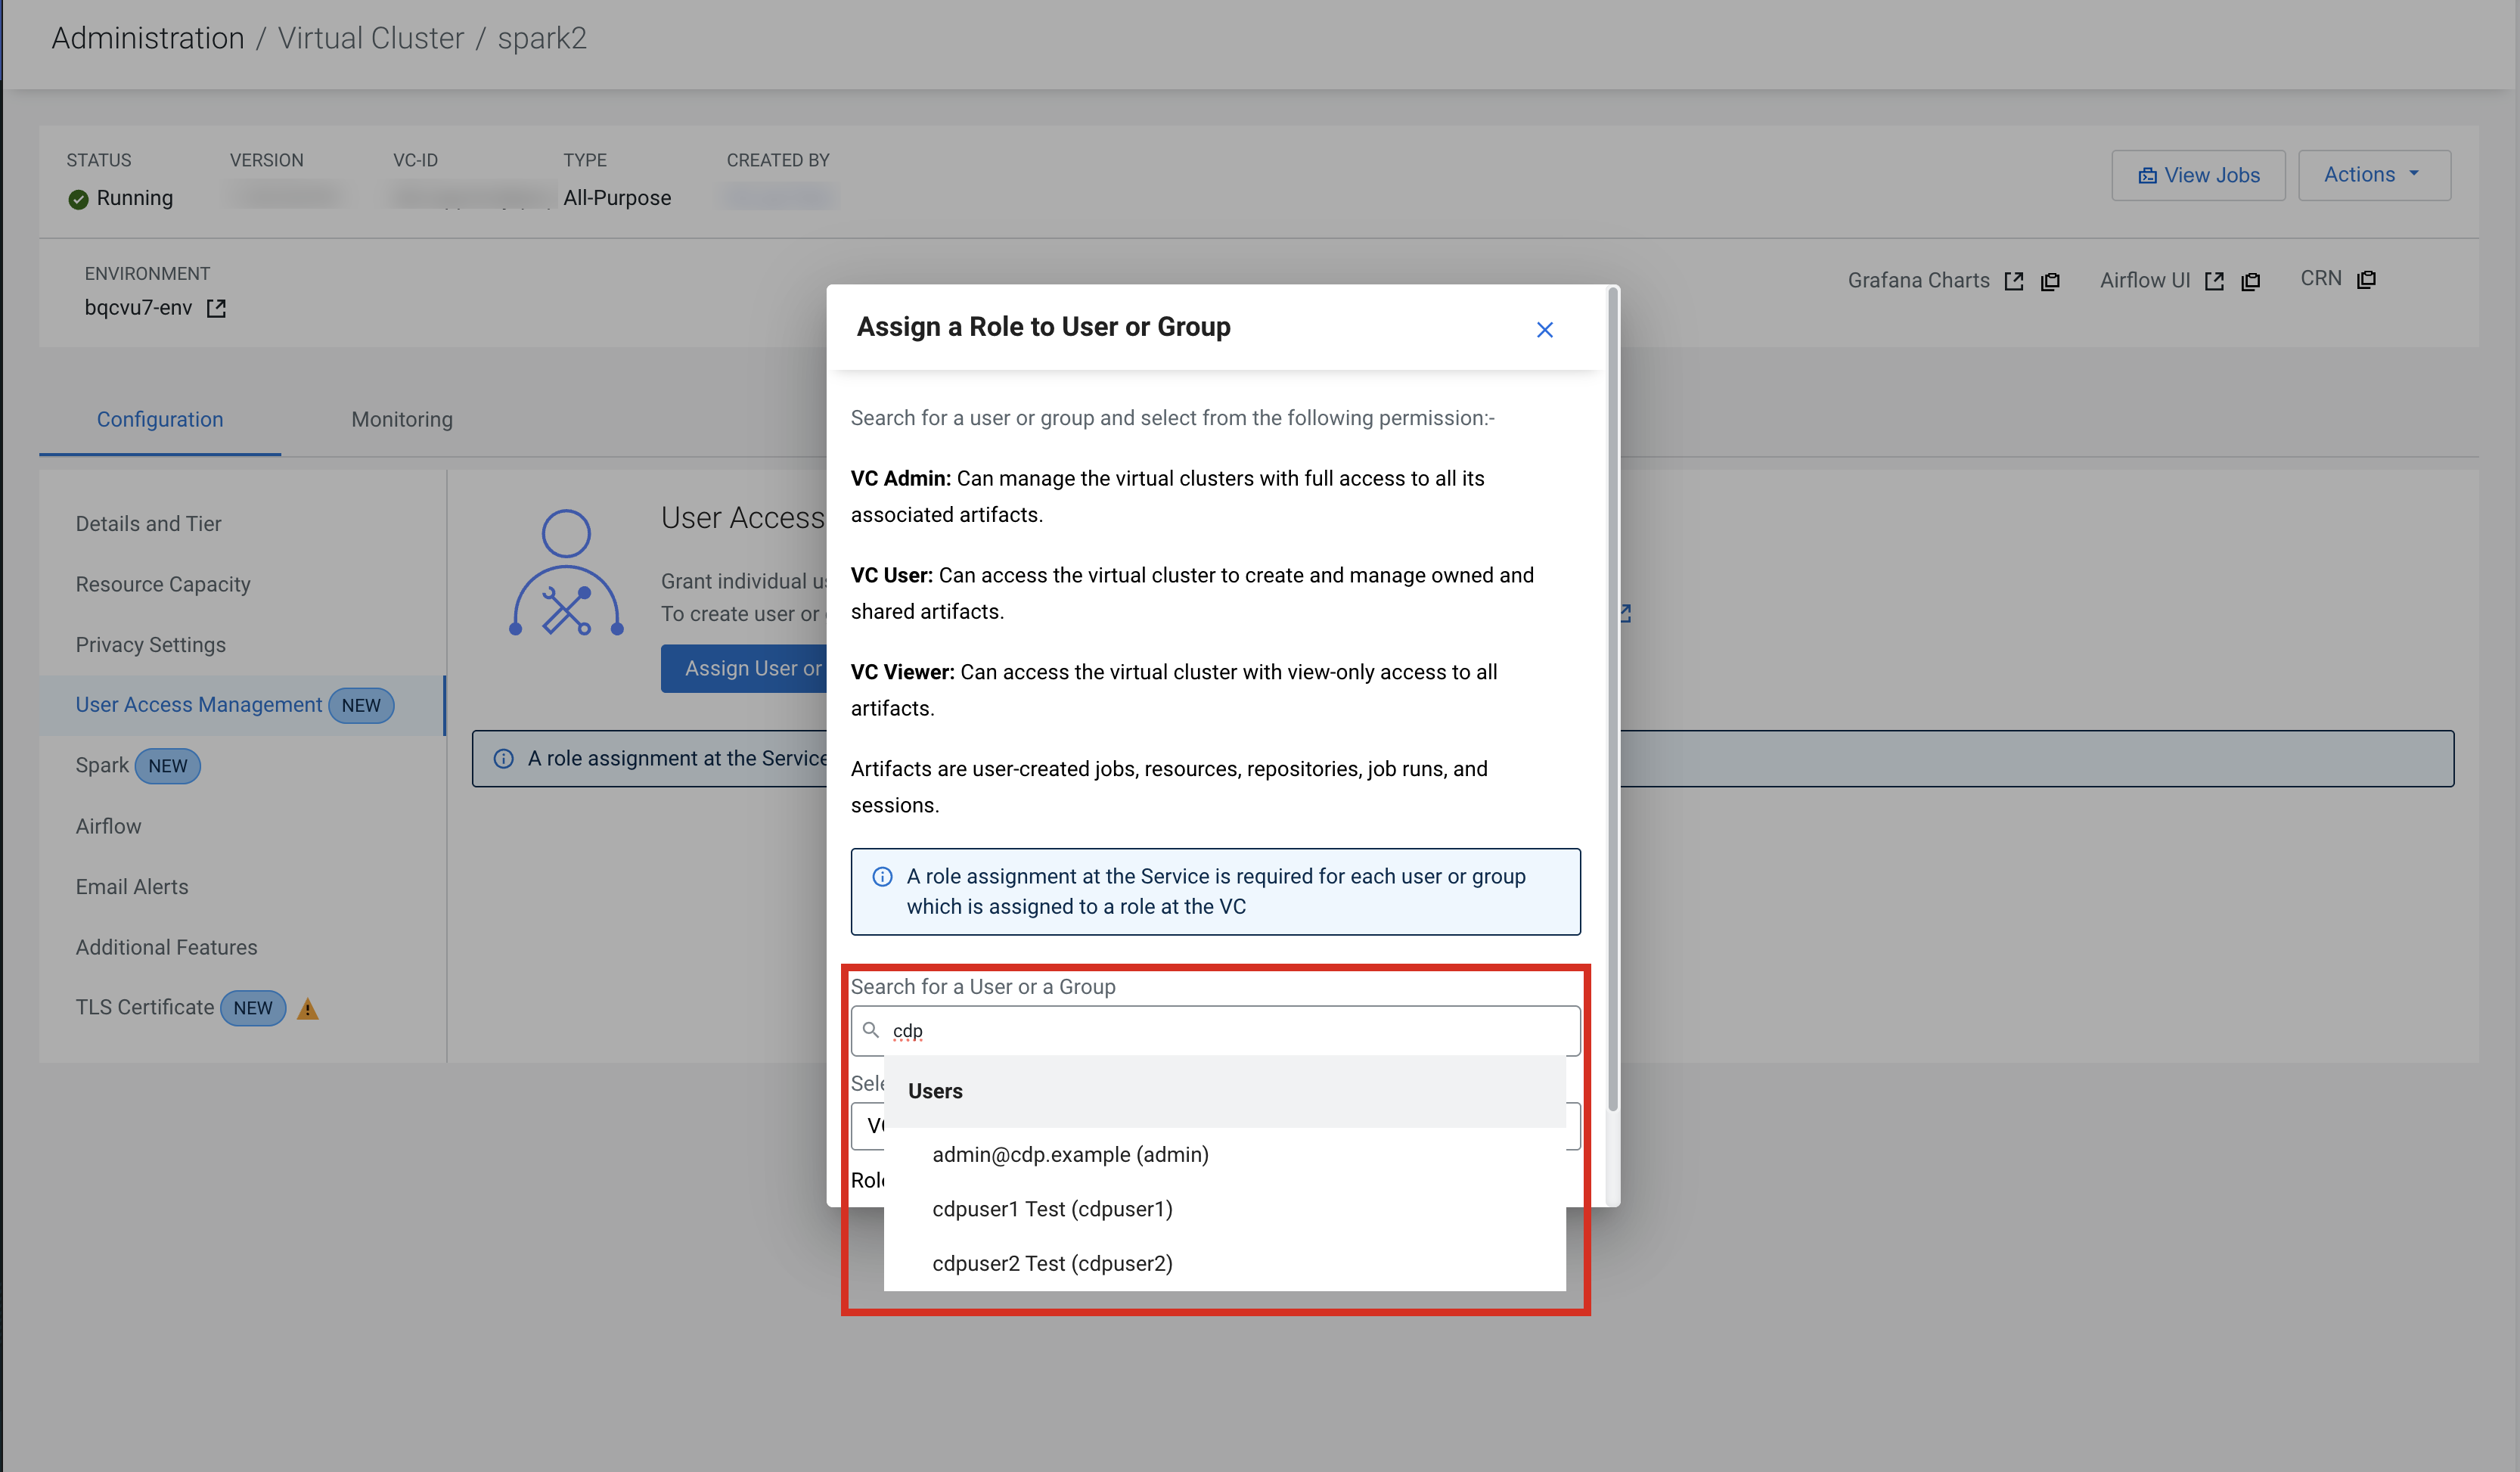Copy the Grafana Charts URL icon

pyautogui.click(x=2050, y=281)
